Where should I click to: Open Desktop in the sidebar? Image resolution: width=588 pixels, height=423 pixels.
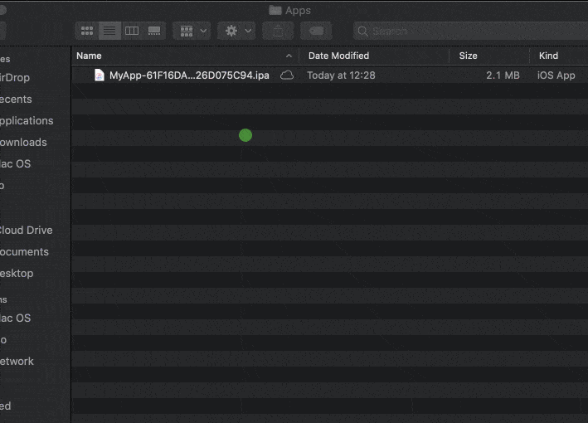point(17,274)
